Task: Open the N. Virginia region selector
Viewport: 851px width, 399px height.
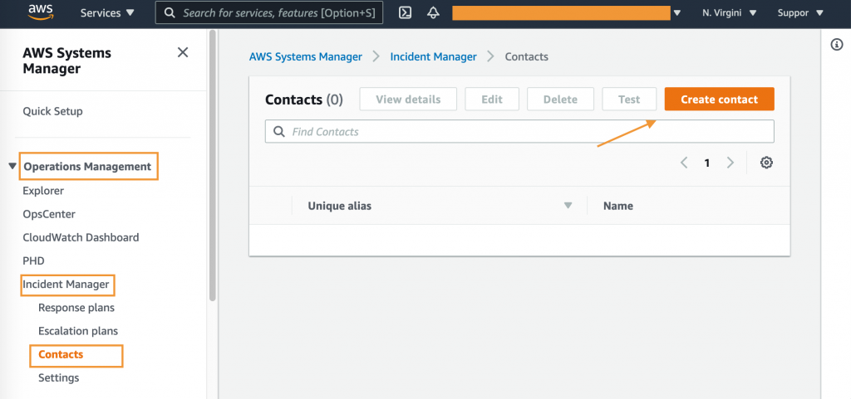Action: pos(729,13)
